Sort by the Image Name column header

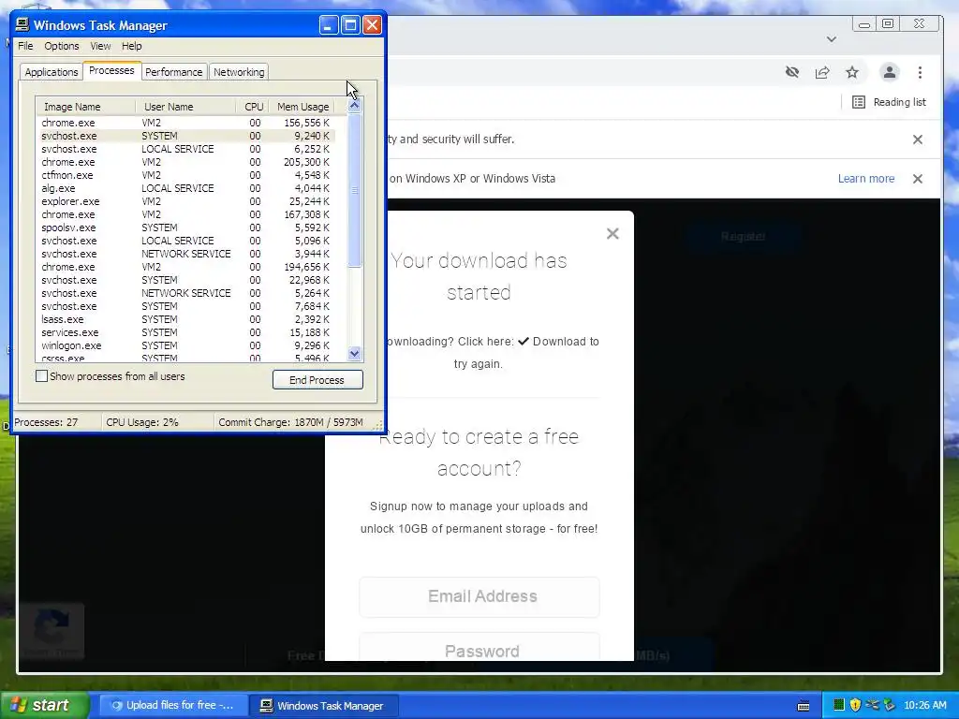(x=85, y=107)
